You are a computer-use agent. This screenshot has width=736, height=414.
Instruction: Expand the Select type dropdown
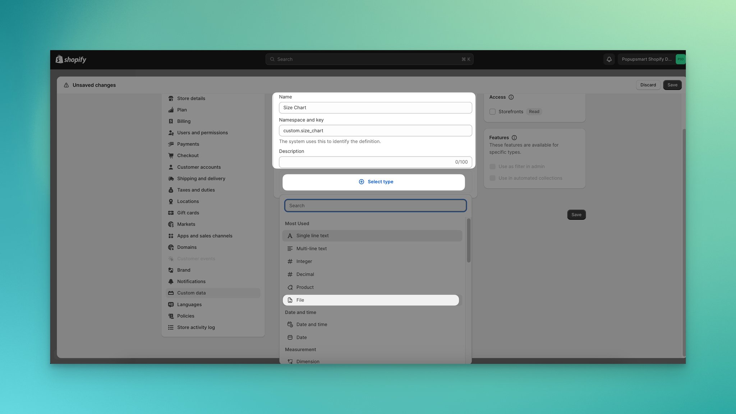(375, 182)
